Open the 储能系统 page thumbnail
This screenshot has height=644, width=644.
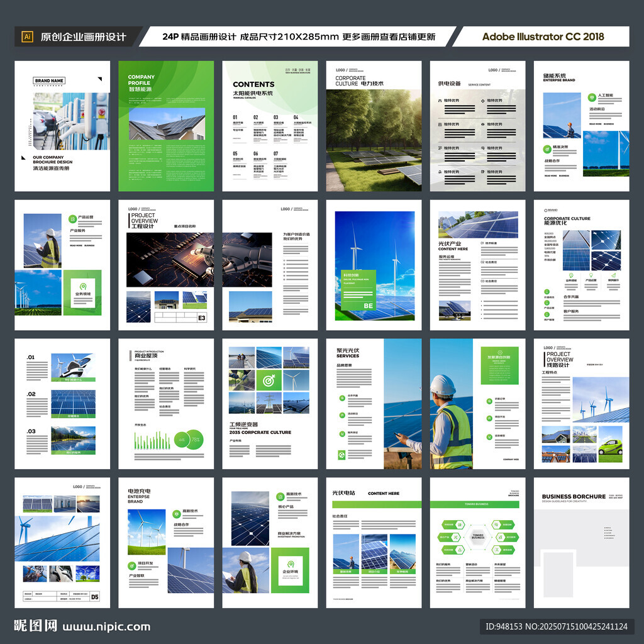[x=582, y=126]
